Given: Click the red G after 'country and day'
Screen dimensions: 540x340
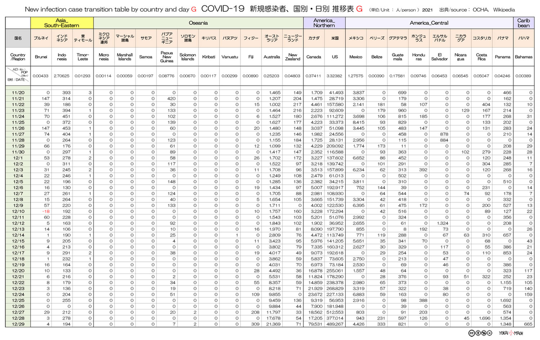Looking at the screenshot, I should pyautogui.click(x=194, y=9).
